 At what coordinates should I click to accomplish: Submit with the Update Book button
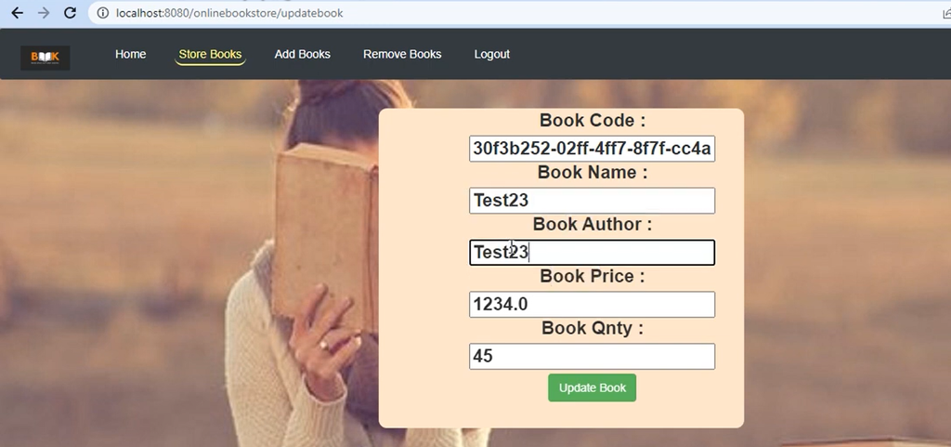click(x=592, y=388)
